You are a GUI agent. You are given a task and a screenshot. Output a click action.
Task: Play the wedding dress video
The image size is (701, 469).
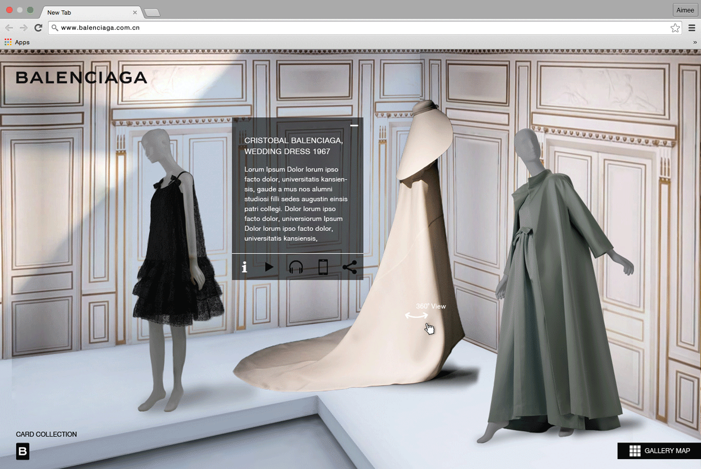pos(269,267)
